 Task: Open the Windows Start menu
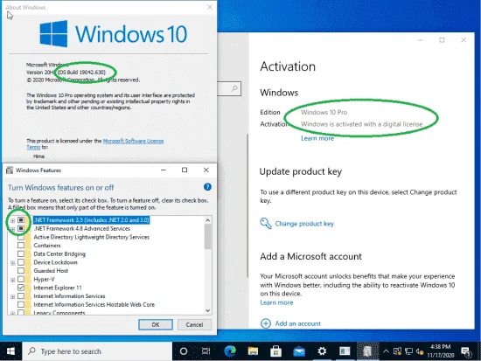point(10,351)
